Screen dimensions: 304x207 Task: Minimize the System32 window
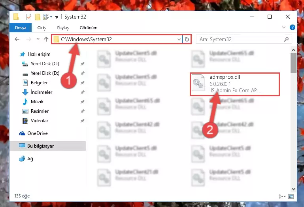click(x=252, y=17)
